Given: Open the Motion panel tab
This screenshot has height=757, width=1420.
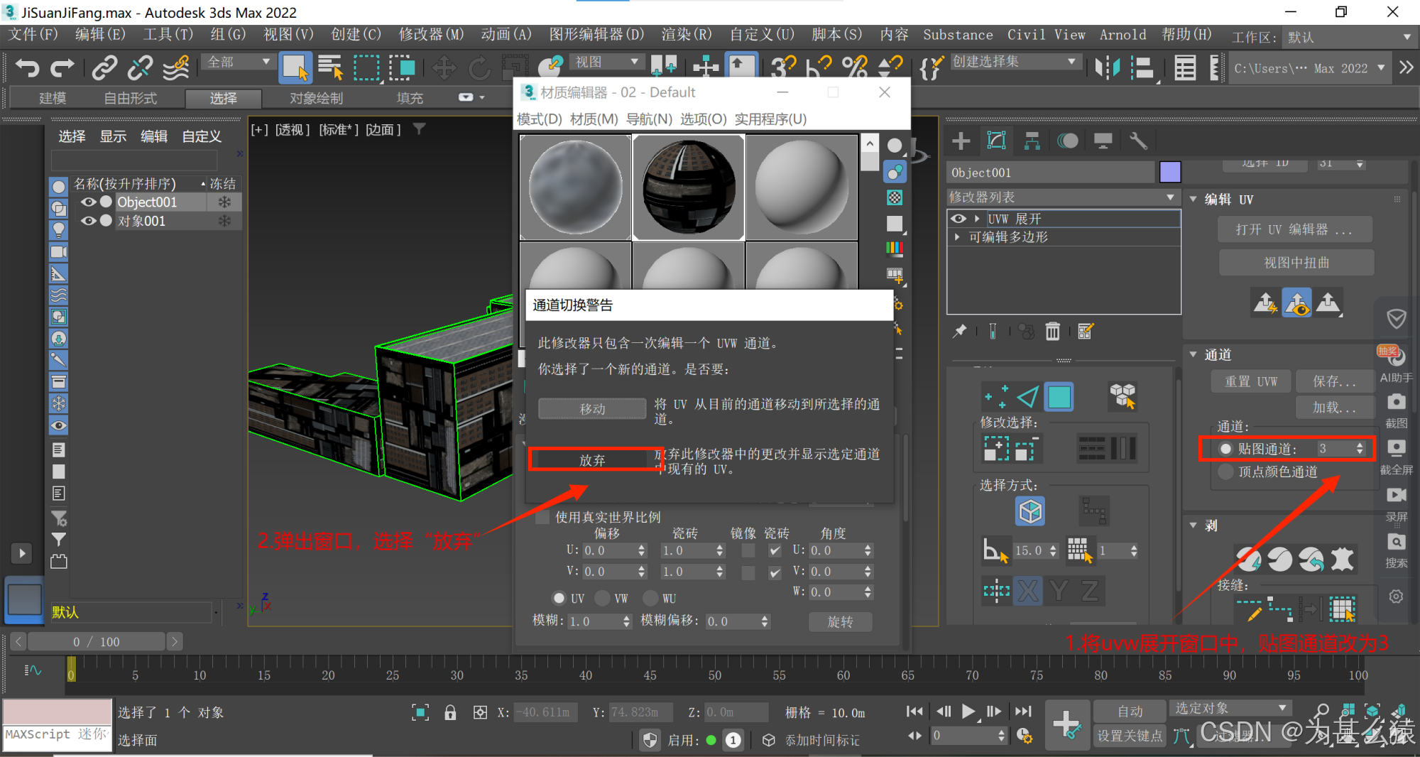Looking at the screenshot, I should click(1067, 141).
